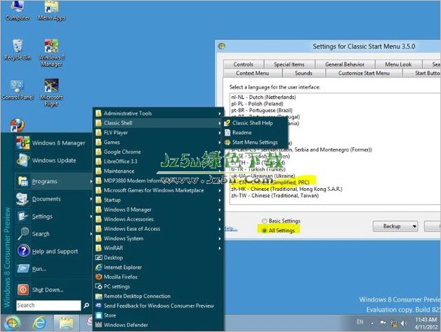Open Store from the Programs list
Image resolution: width=441 pixels, height=332 pixels.
158,315
